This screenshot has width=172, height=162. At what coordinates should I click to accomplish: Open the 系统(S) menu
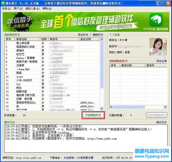pos(6,9)
